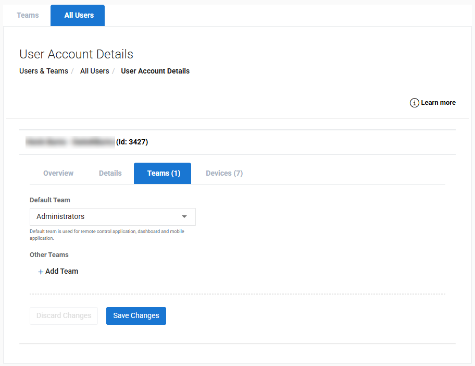Navigate to Users & Teams breadcrumb

[44, 71]
